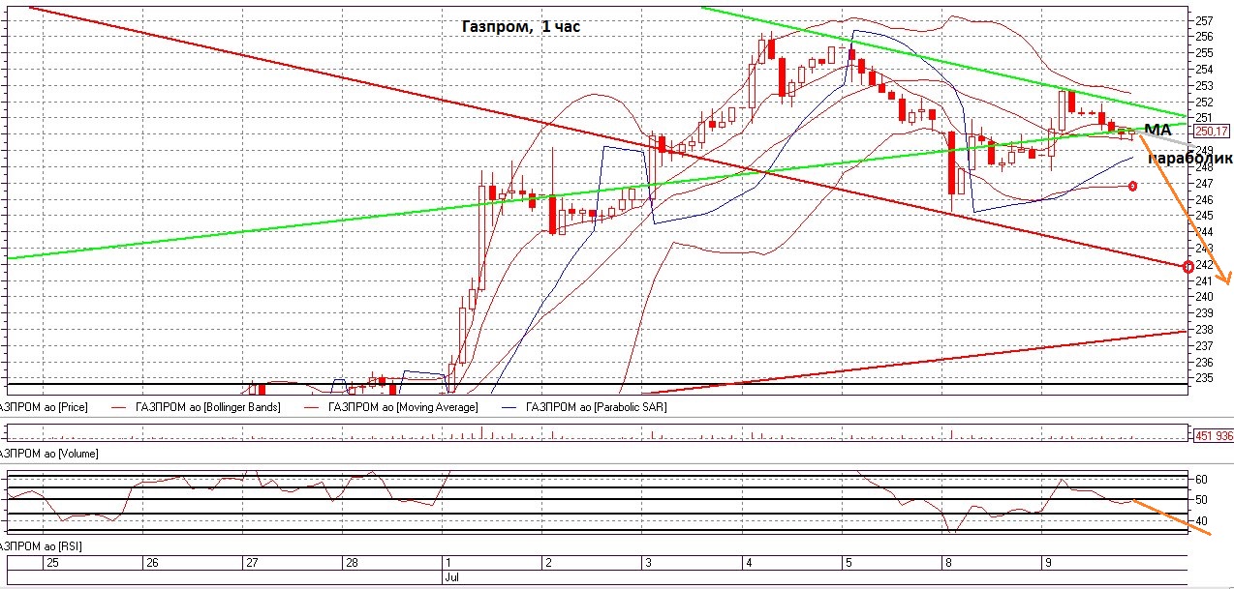Click the ГАЗПРОМ ао [Price] legend entry
The height and width of the screenshot is (589, 1234).
[x=44, y=407]
